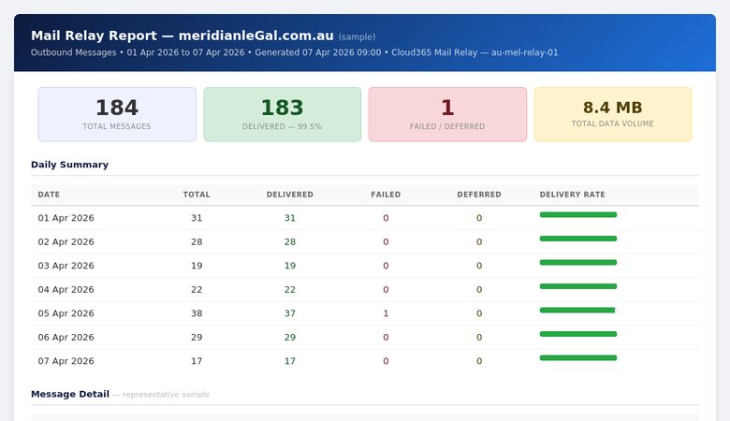Select the 01 Apr 2026 date cell
Screen dimensions: 730x421
tap(66, 218)
